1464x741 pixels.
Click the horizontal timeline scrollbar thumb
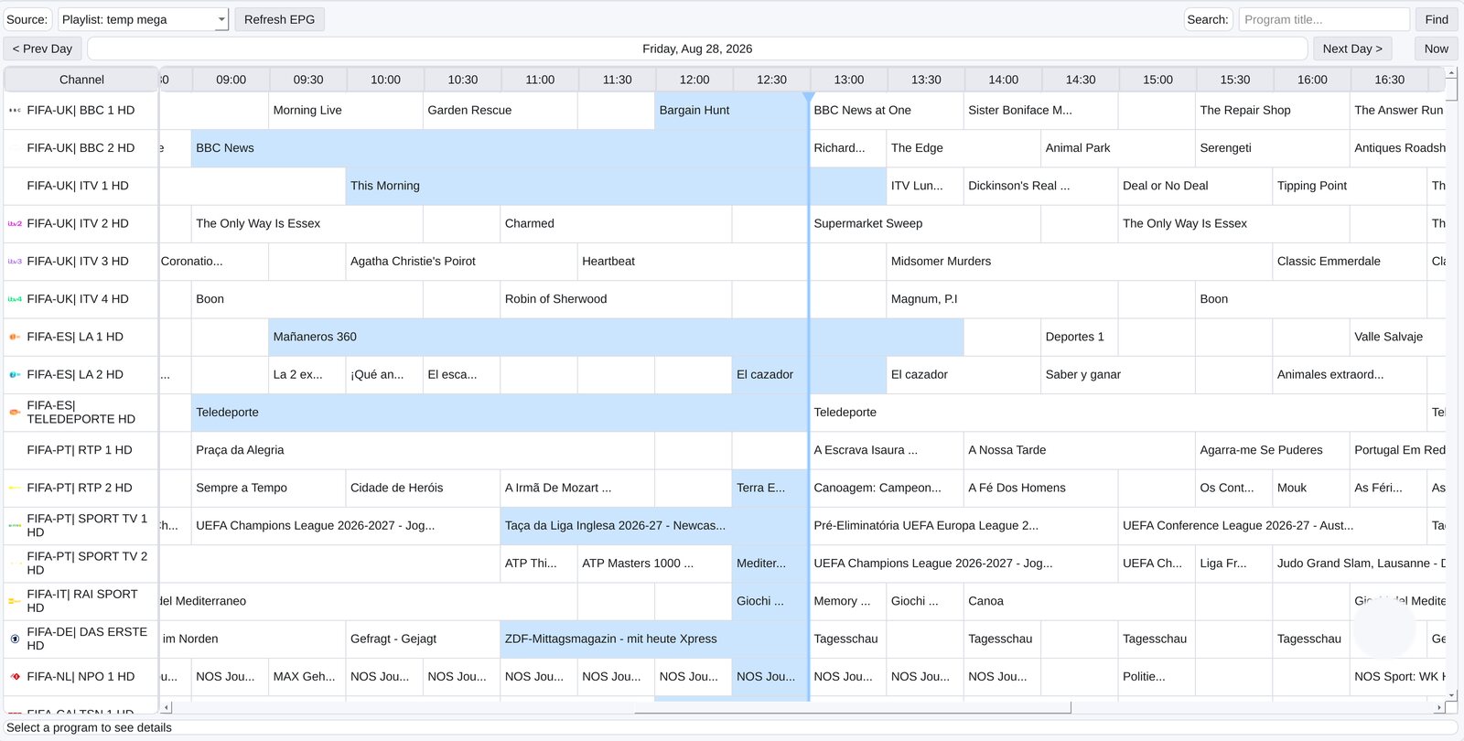(853, 707)
